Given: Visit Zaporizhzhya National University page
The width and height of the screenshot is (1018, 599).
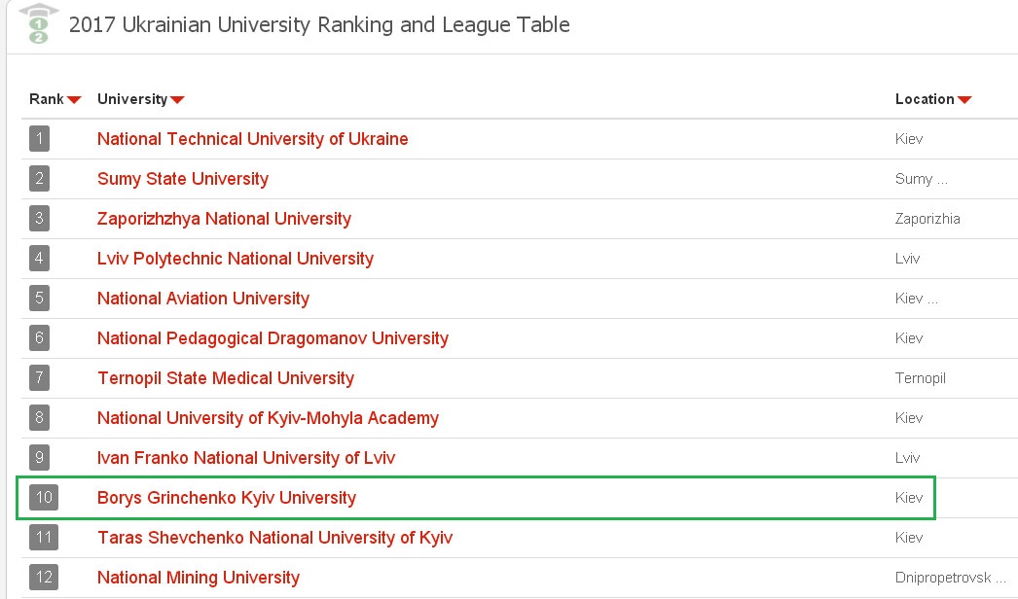Looking at the screenshot, I should click(x=224, y=219).
